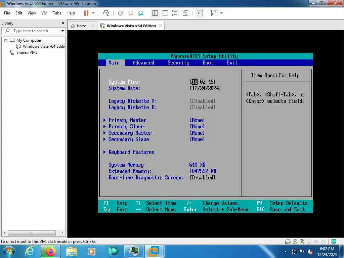Enter full screen mode icon
This screenshot has height=258, width=344.
pos(175,13)
